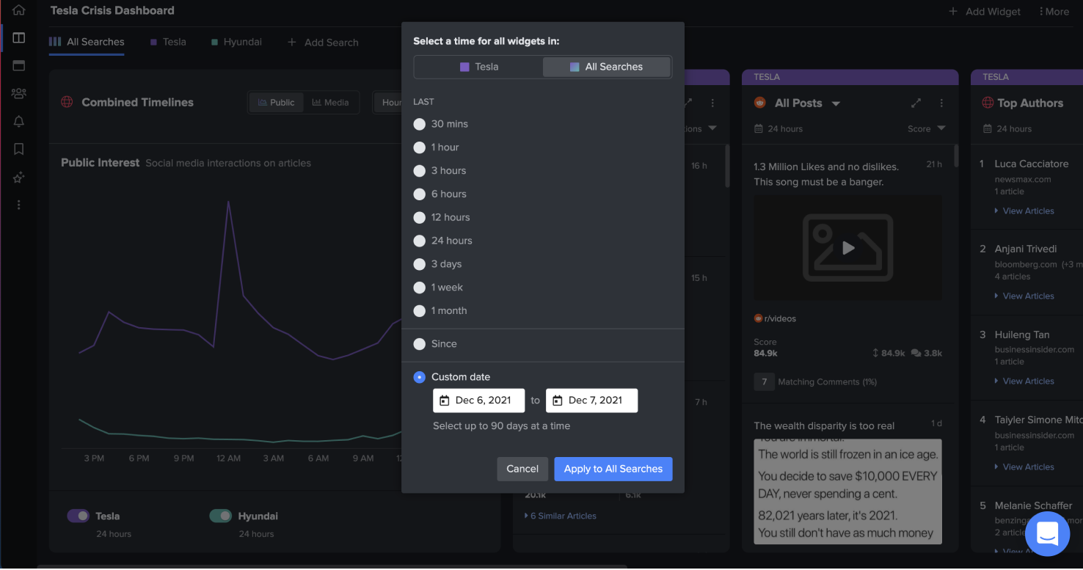Click the Dec 7, 2021 end date field
This screenshot has height=570, width=1083.
pos(591,401)
